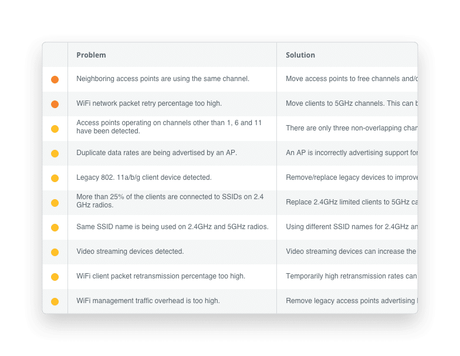460x356 pixels.
Task: Select "WiFi network packet retry percentage too high"
Action: point(149,103)
